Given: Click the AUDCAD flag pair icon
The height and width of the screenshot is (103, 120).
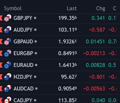Looking at the screenshot, I should point(8,89).
